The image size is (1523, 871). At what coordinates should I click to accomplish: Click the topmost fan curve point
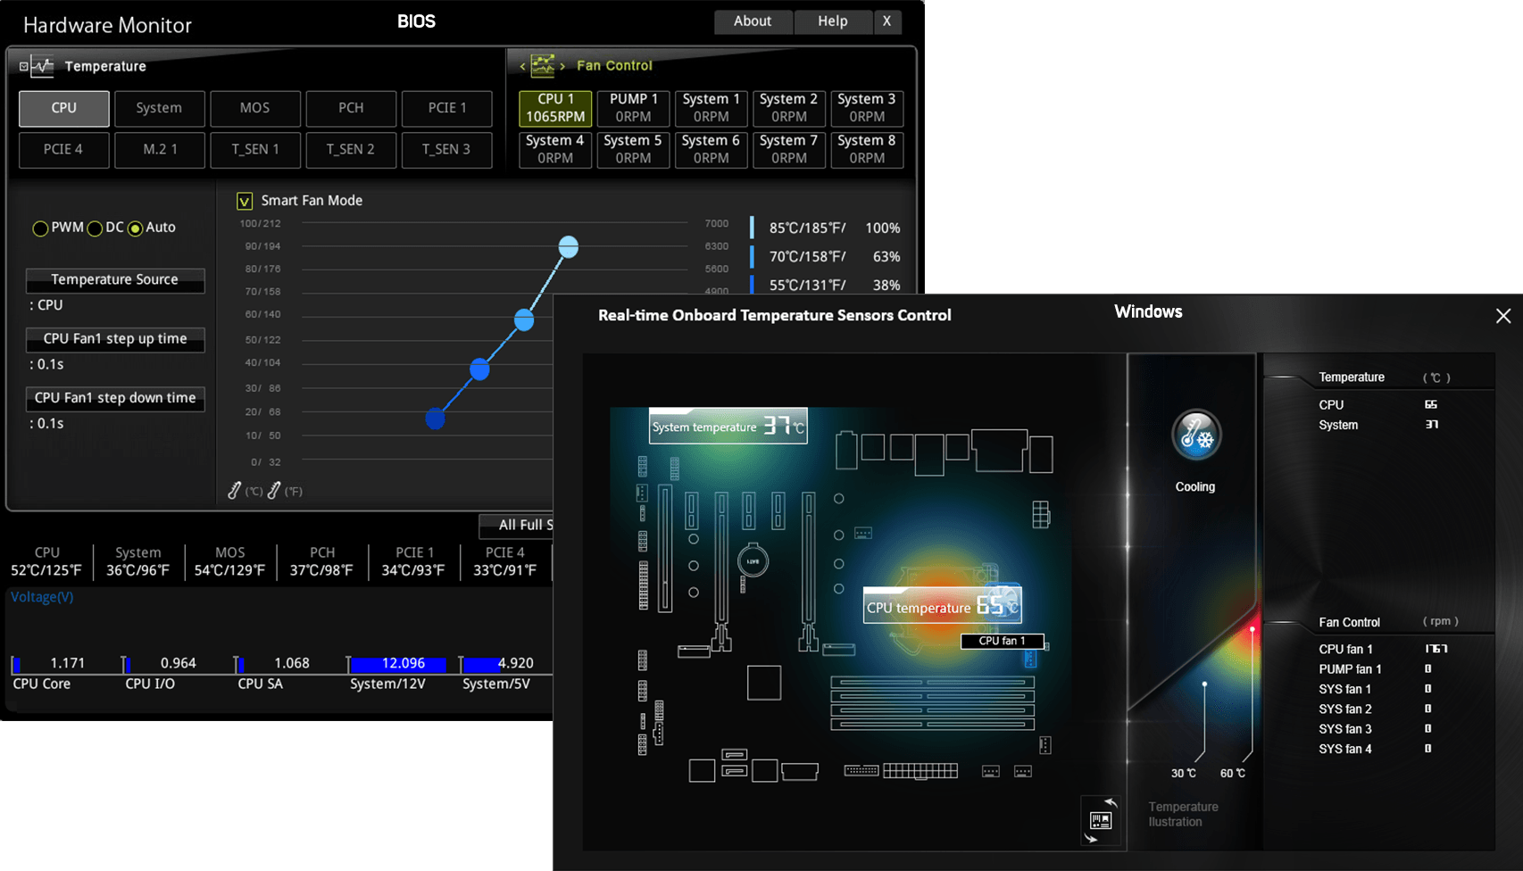pyautogui.click(x=569, y=247)
